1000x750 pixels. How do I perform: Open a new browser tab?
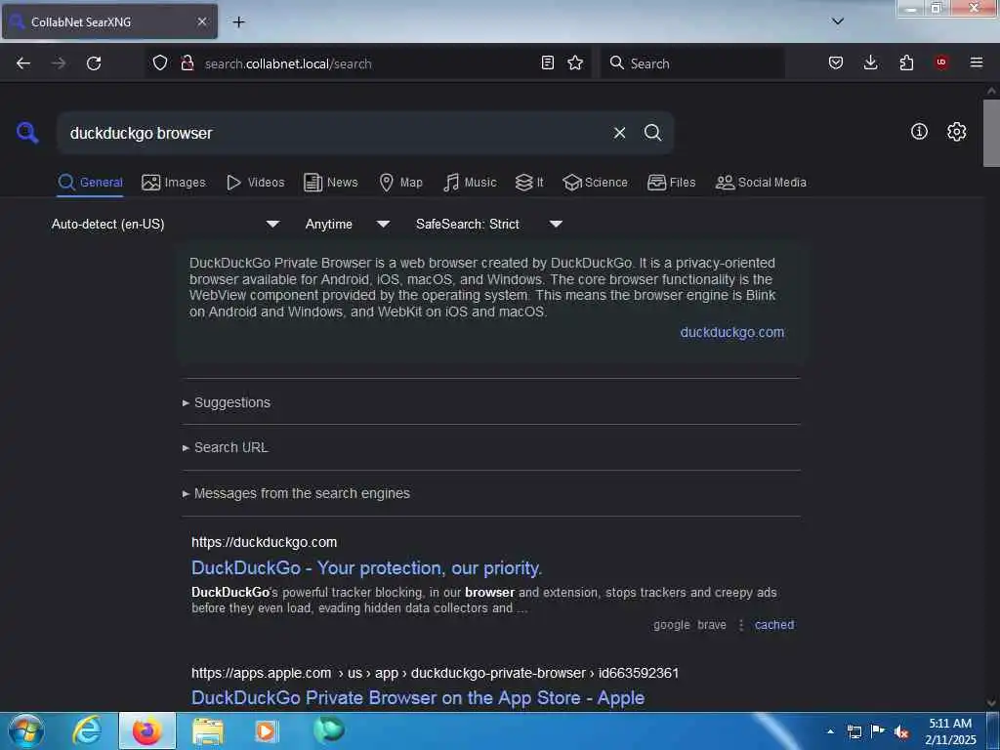(x=238, y=21)
